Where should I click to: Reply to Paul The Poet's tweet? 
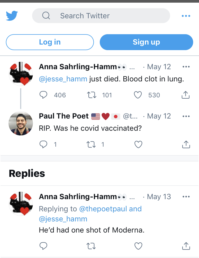43,144
